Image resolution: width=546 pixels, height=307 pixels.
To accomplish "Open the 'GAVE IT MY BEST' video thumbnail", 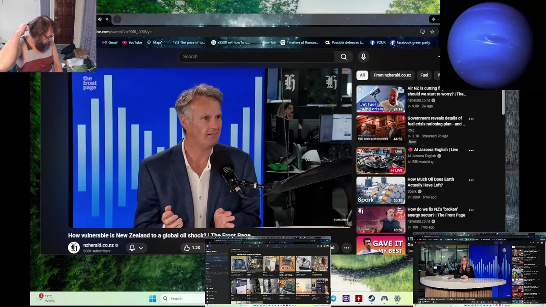I will pyautogui.click(x=381, y=246).
